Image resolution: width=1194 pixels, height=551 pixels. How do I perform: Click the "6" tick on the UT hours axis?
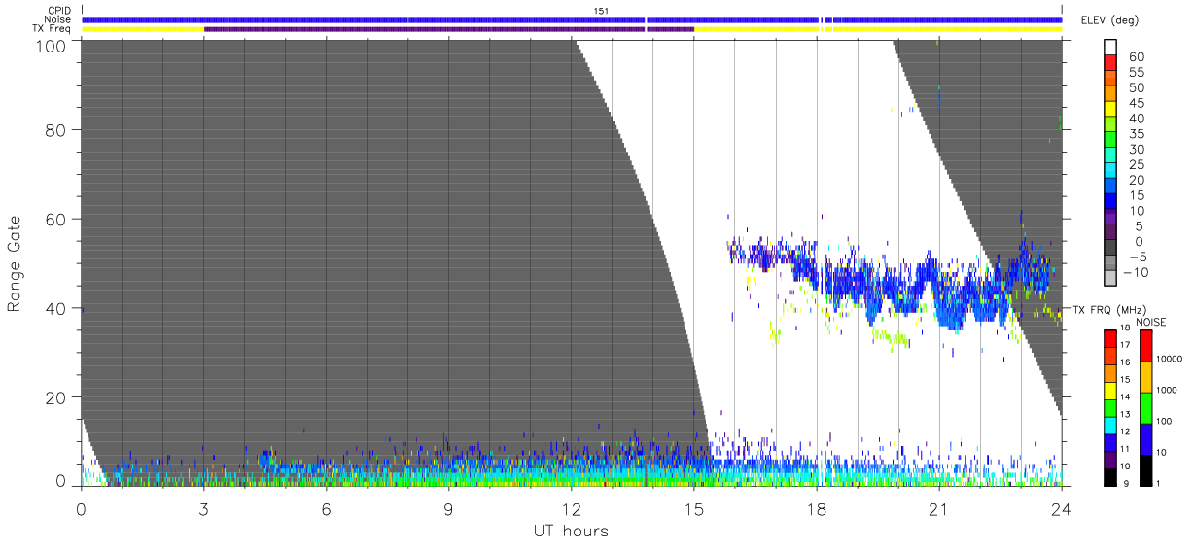(x=327, y=509)
